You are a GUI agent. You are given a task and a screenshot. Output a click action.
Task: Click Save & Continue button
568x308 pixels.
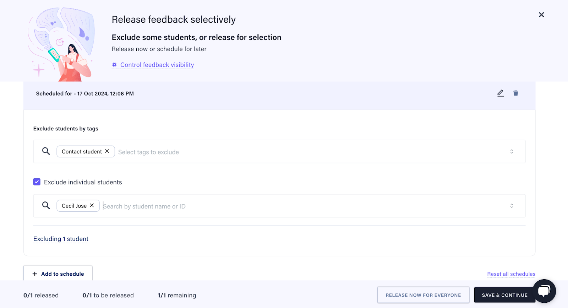tap(504, 295)
